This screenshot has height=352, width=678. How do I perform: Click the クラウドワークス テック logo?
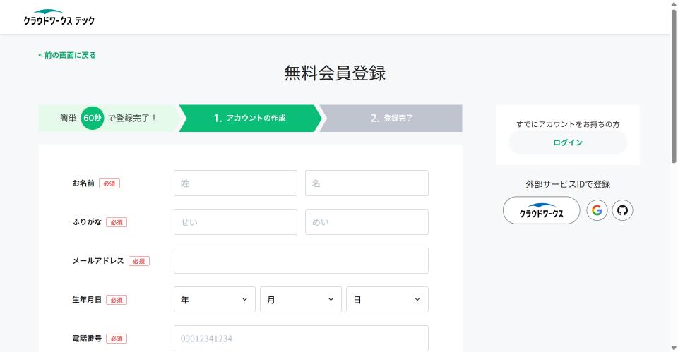pyautogui.click(x=59, y=17)
